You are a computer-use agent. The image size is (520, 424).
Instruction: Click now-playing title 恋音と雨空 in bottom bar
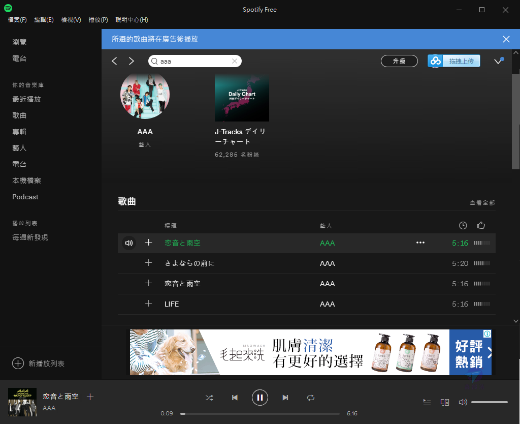[61, 397]
